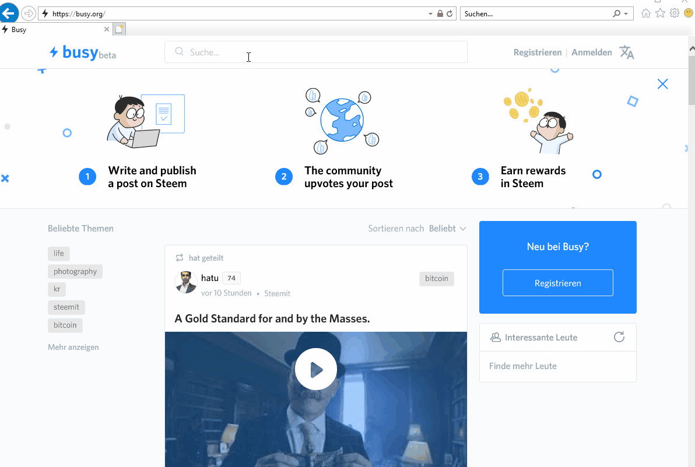Click The community upvotes your post text
This screenshot has height=467, width=695.
(x=349, y=177)
